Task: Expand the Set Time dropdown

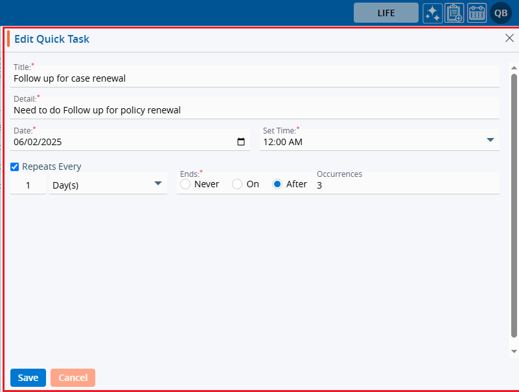Action: click(x=490, y=141)
